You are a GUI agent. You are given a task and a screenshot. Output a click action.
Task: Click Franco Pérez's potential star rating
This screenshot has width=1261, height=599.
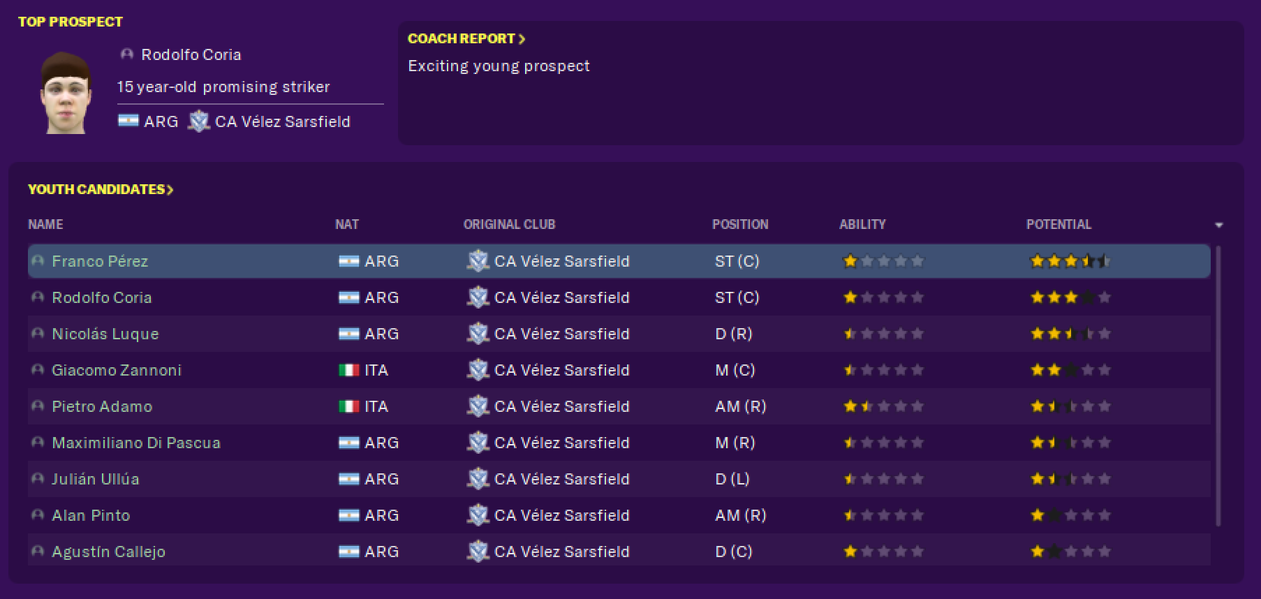pos(1070,261)
